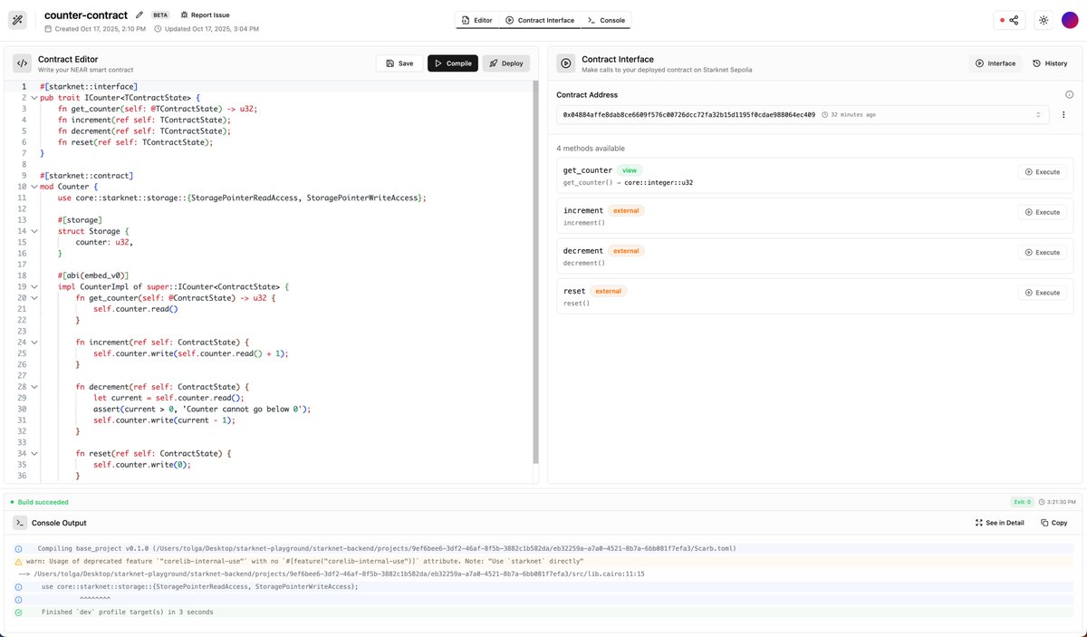Select the Interface view button

coord(996,63)
